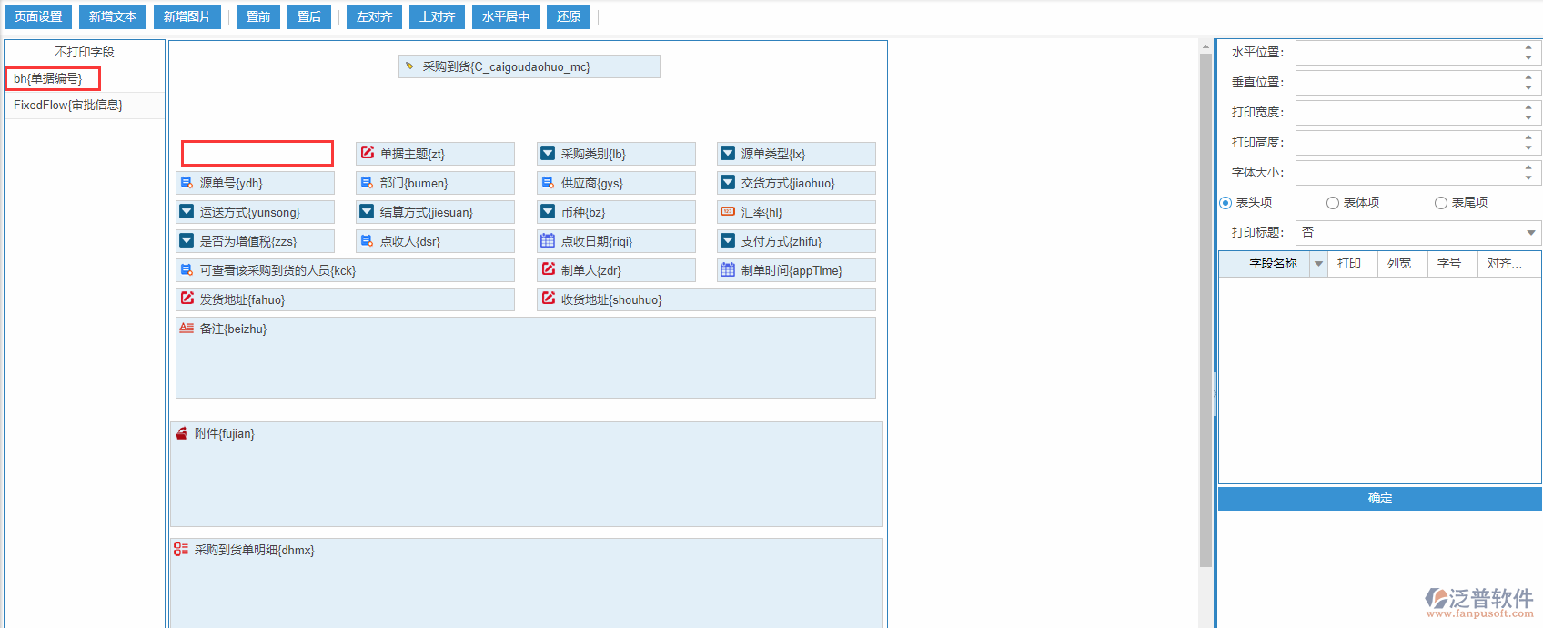Image resolution: width=1543 pixels, height=628 pixels.
Task: Click icon beside 供应商{gys}
Action: pyautogui.click(x=548, y=183)
